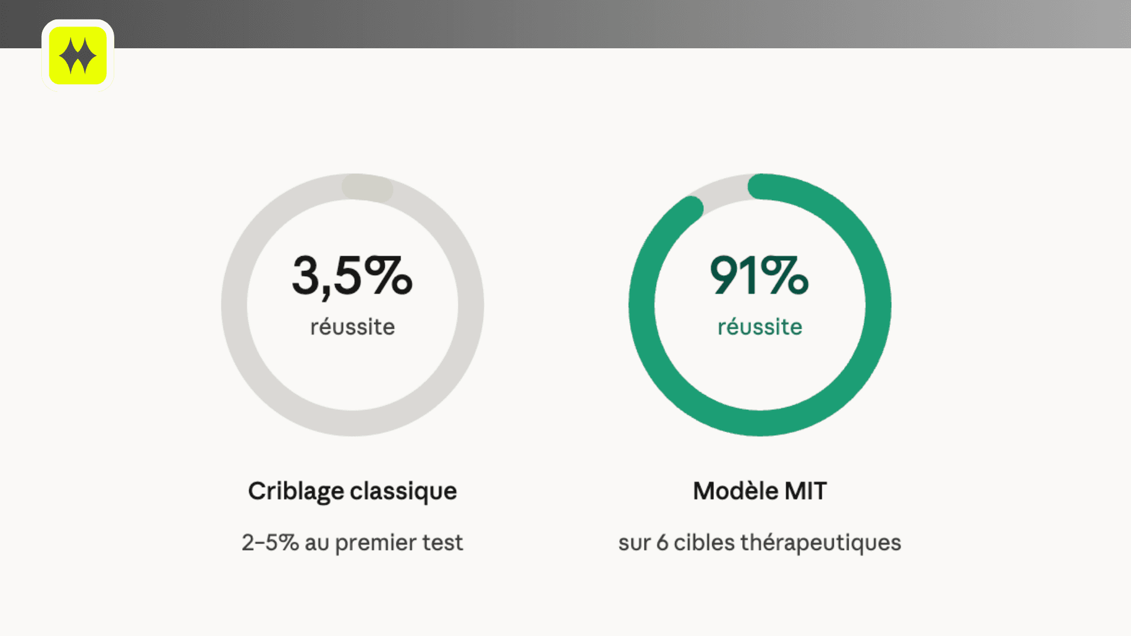Click the dark four-point star inside the logo
The width and height of the screenshot is (1131, 636).
(78, 56)
